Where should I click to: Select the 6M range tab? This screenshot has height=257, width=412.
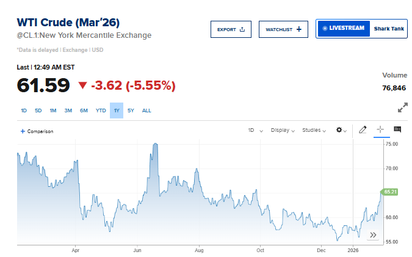pos(84,110)
